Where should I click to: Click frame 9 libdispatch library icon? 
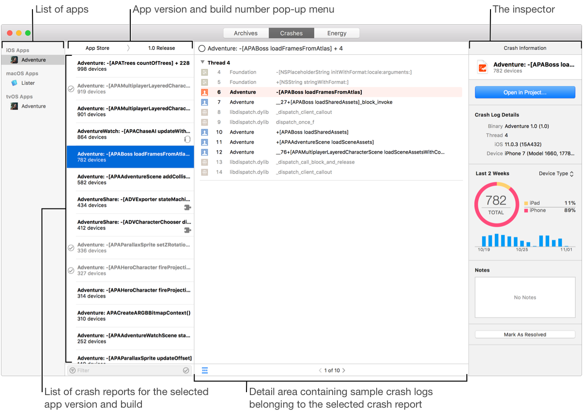pyautogui.click(x=204, y=122)
